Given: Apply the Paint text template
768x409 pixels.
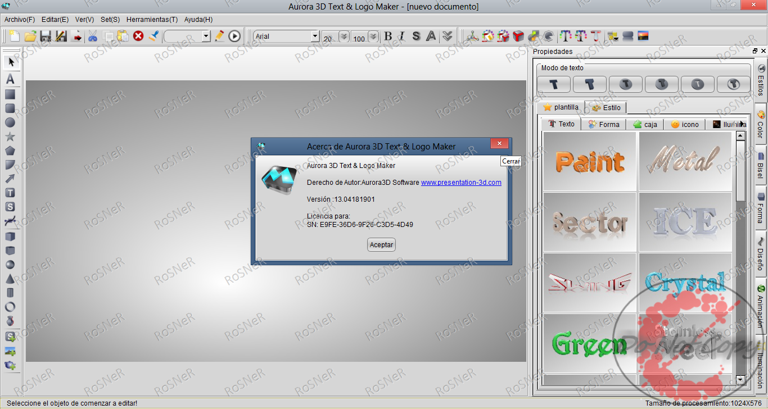Looking at the screenshot, I should coord(590,161).
